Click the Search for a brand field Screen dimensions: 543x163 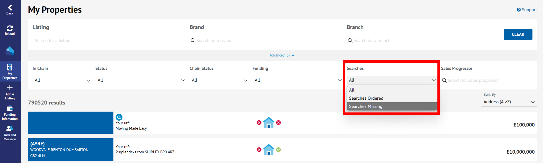[x=267, y=41]
